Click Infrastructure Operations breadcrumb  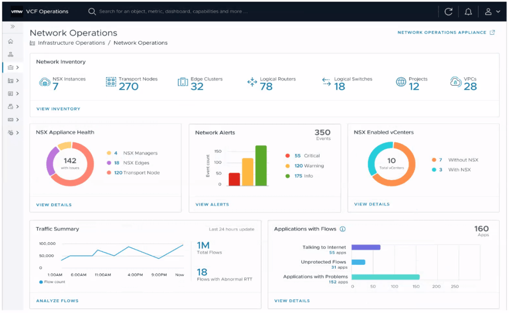[71, 43]
